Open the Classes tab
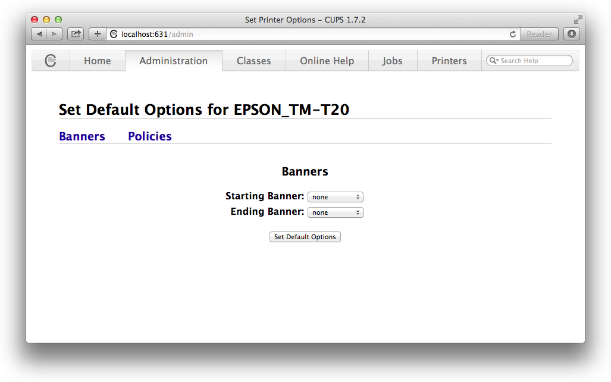This screenshot has height=382, width=611. tap(253, 61)
